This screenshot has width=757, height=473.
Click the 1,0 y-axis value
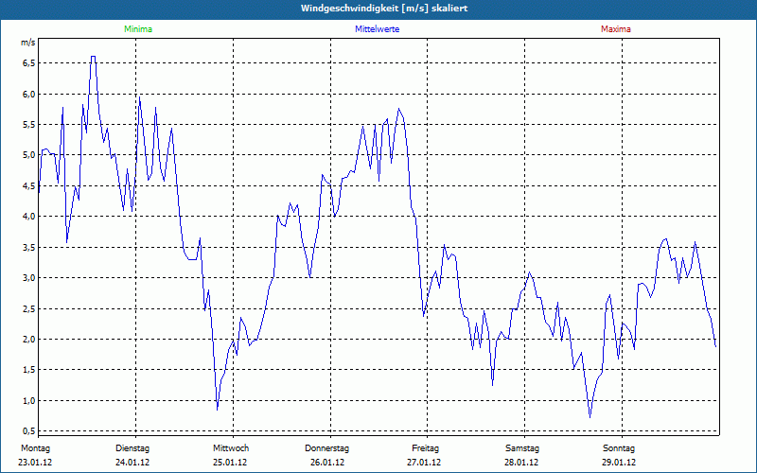[29, 400]
